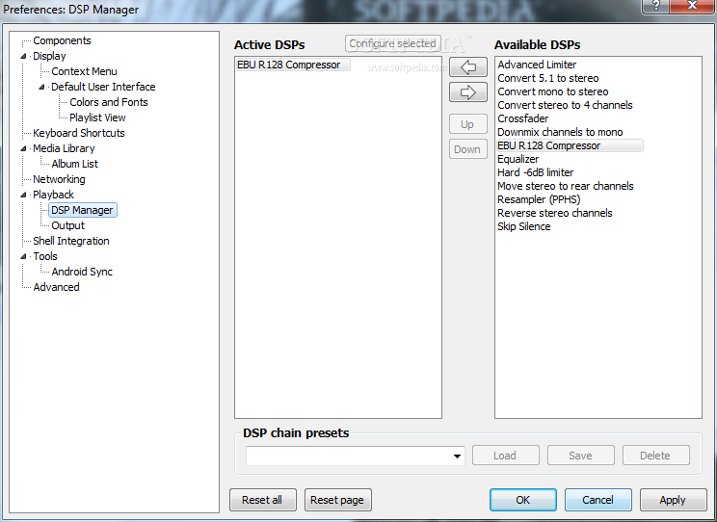Select Move stereo to rear channels

(x=565, y=186)
